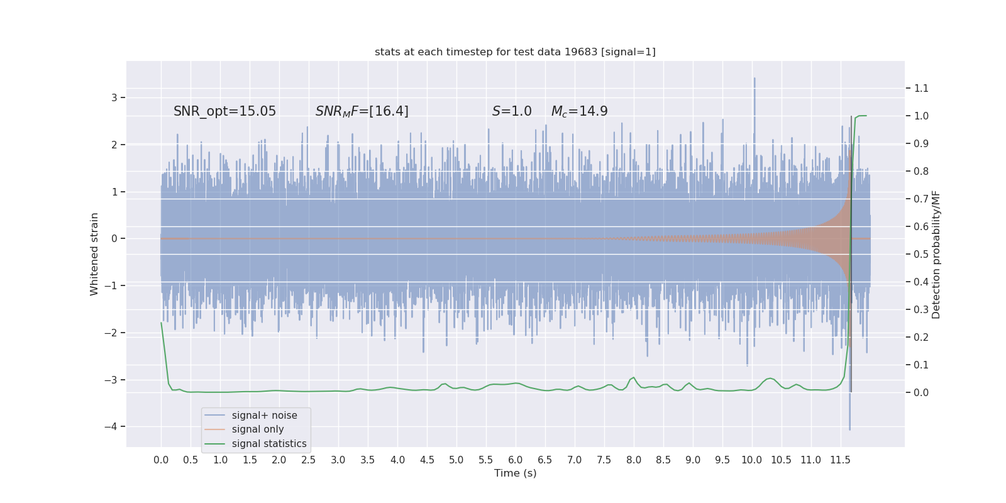1006x503 pixels.
Task: Click the plot title text
Action: click(x=515, y=52)
